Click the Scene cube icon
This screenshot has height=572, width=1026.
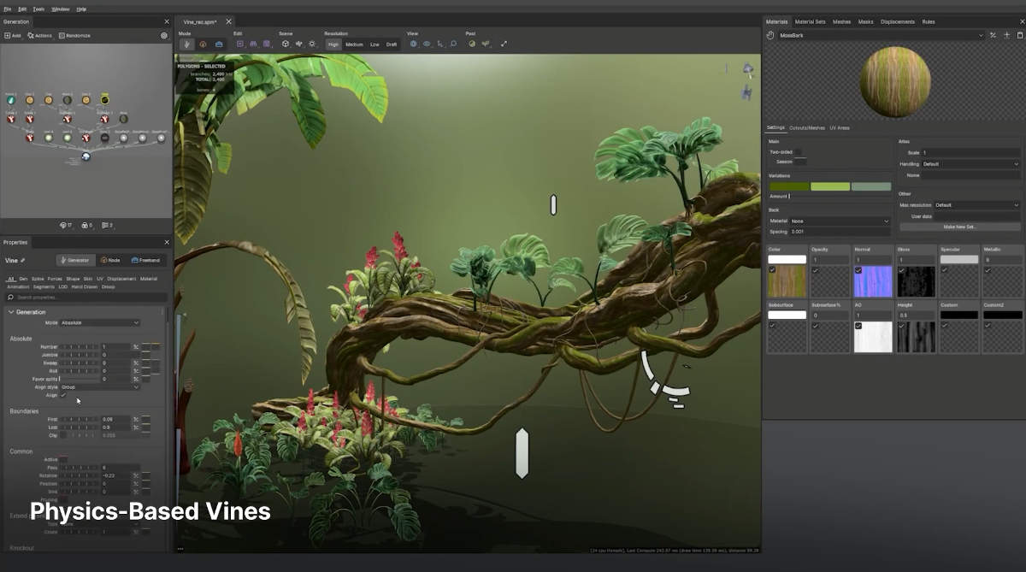[286, 44]
